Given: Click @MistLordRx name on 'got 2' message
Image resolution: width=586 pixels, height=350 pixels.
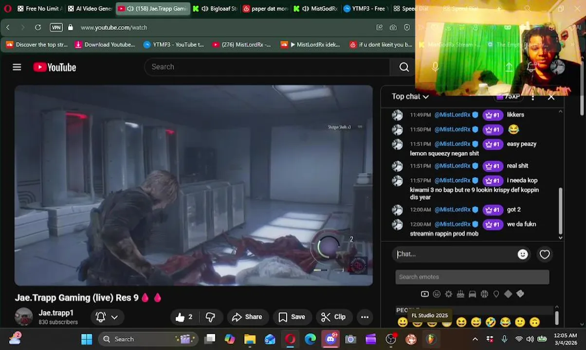Looking at the screenshot, I should [x=453, y=210].
